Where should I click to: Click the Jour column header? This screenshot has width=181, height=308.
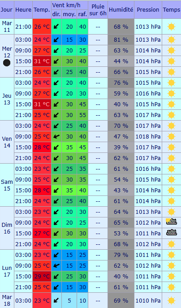coord(7,9)
